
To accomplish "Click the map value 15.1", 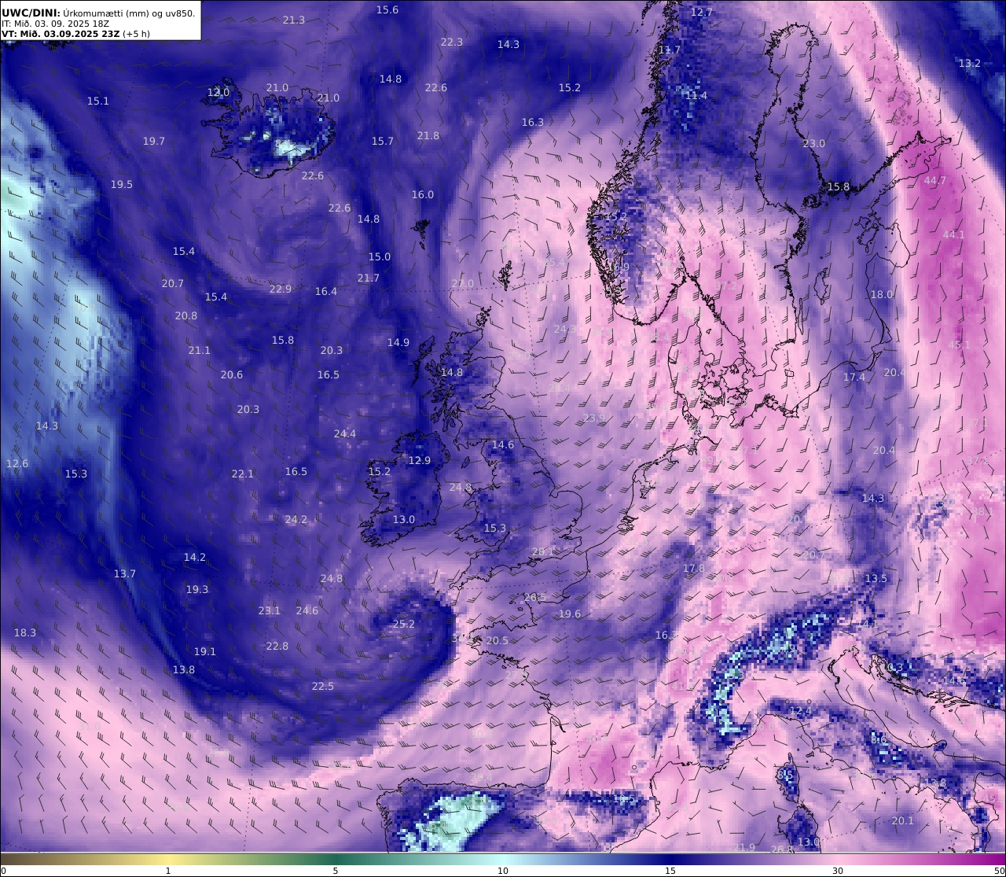I will [98, 101].
